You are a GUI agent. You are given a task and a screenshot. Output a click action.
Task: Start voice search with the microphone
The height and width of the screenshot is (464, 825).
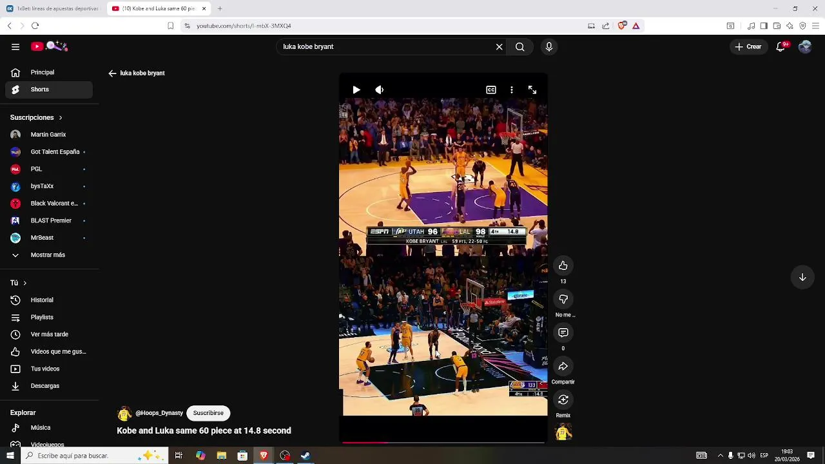click(x=549, y=46)
